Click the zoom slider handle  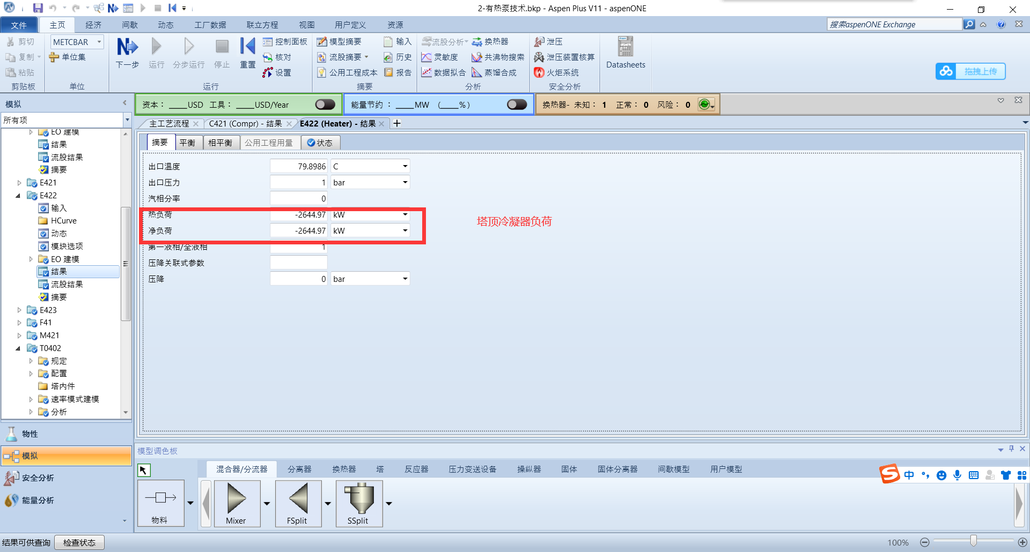point(973,541)
